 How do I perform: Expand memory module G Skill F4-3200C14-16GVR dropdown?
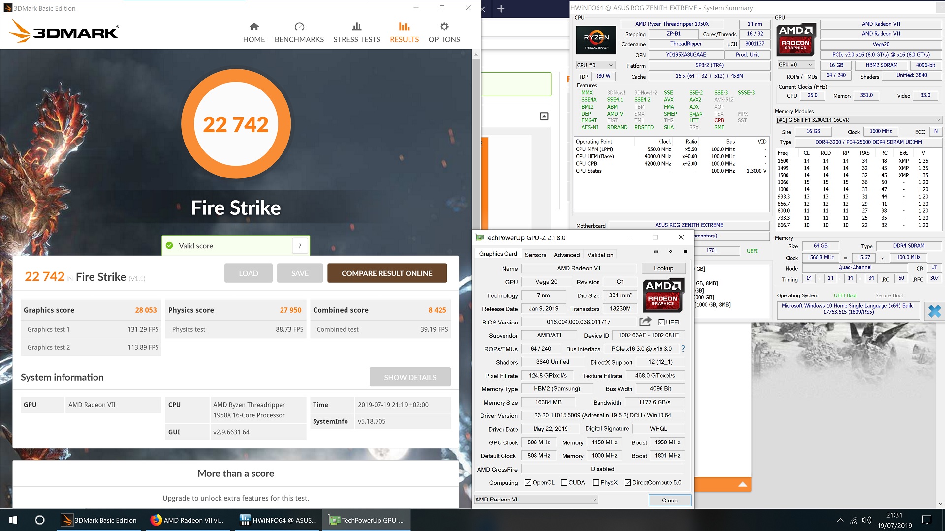click(x=859, y=120)
